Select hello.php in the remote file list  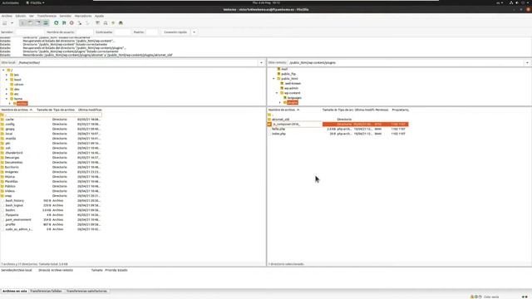pos(278,129)
